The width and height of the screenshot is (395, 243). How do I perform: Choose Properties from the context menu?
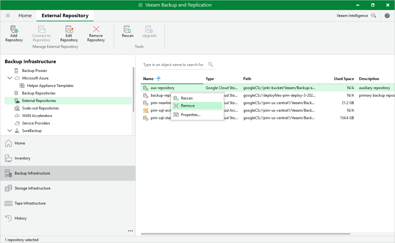[197, 115]
